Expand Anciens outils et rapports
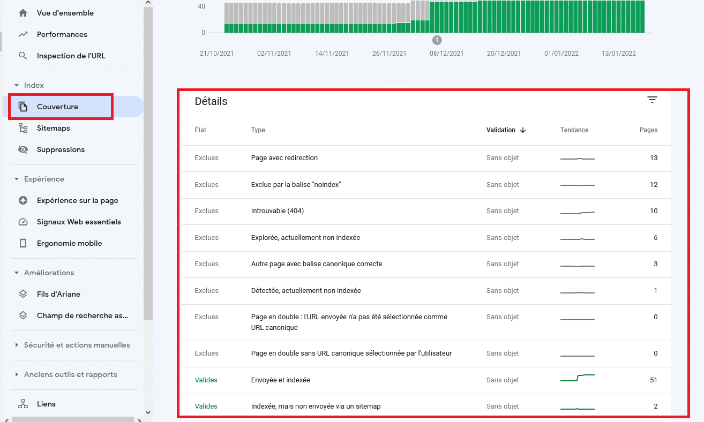 click(x=17, y=374)
